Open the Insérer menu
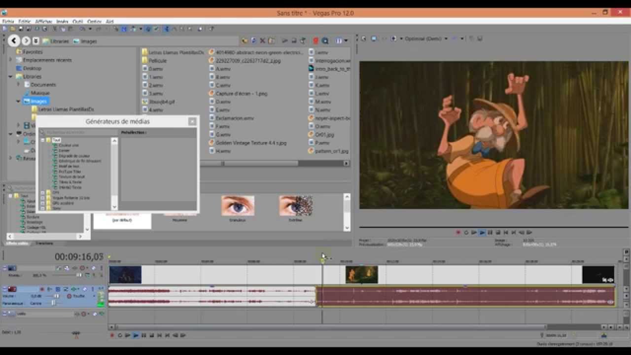Screen dimensions: 631x355 coord(62,22)
